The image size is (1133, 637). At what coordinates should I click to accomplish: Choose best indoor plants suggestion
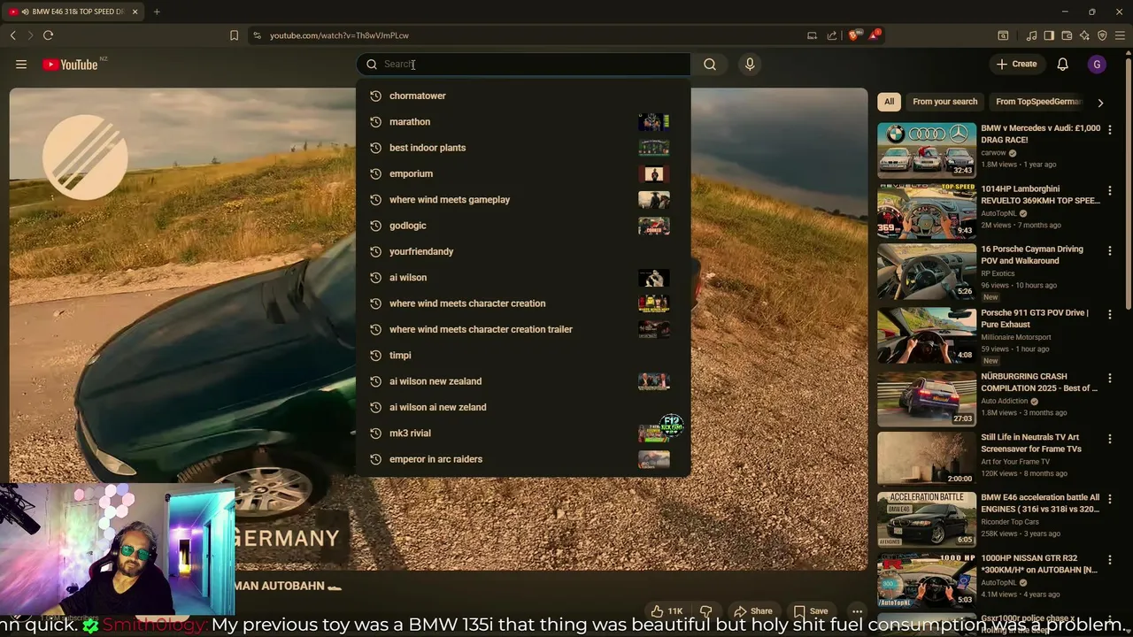click(x=522, y=148)
